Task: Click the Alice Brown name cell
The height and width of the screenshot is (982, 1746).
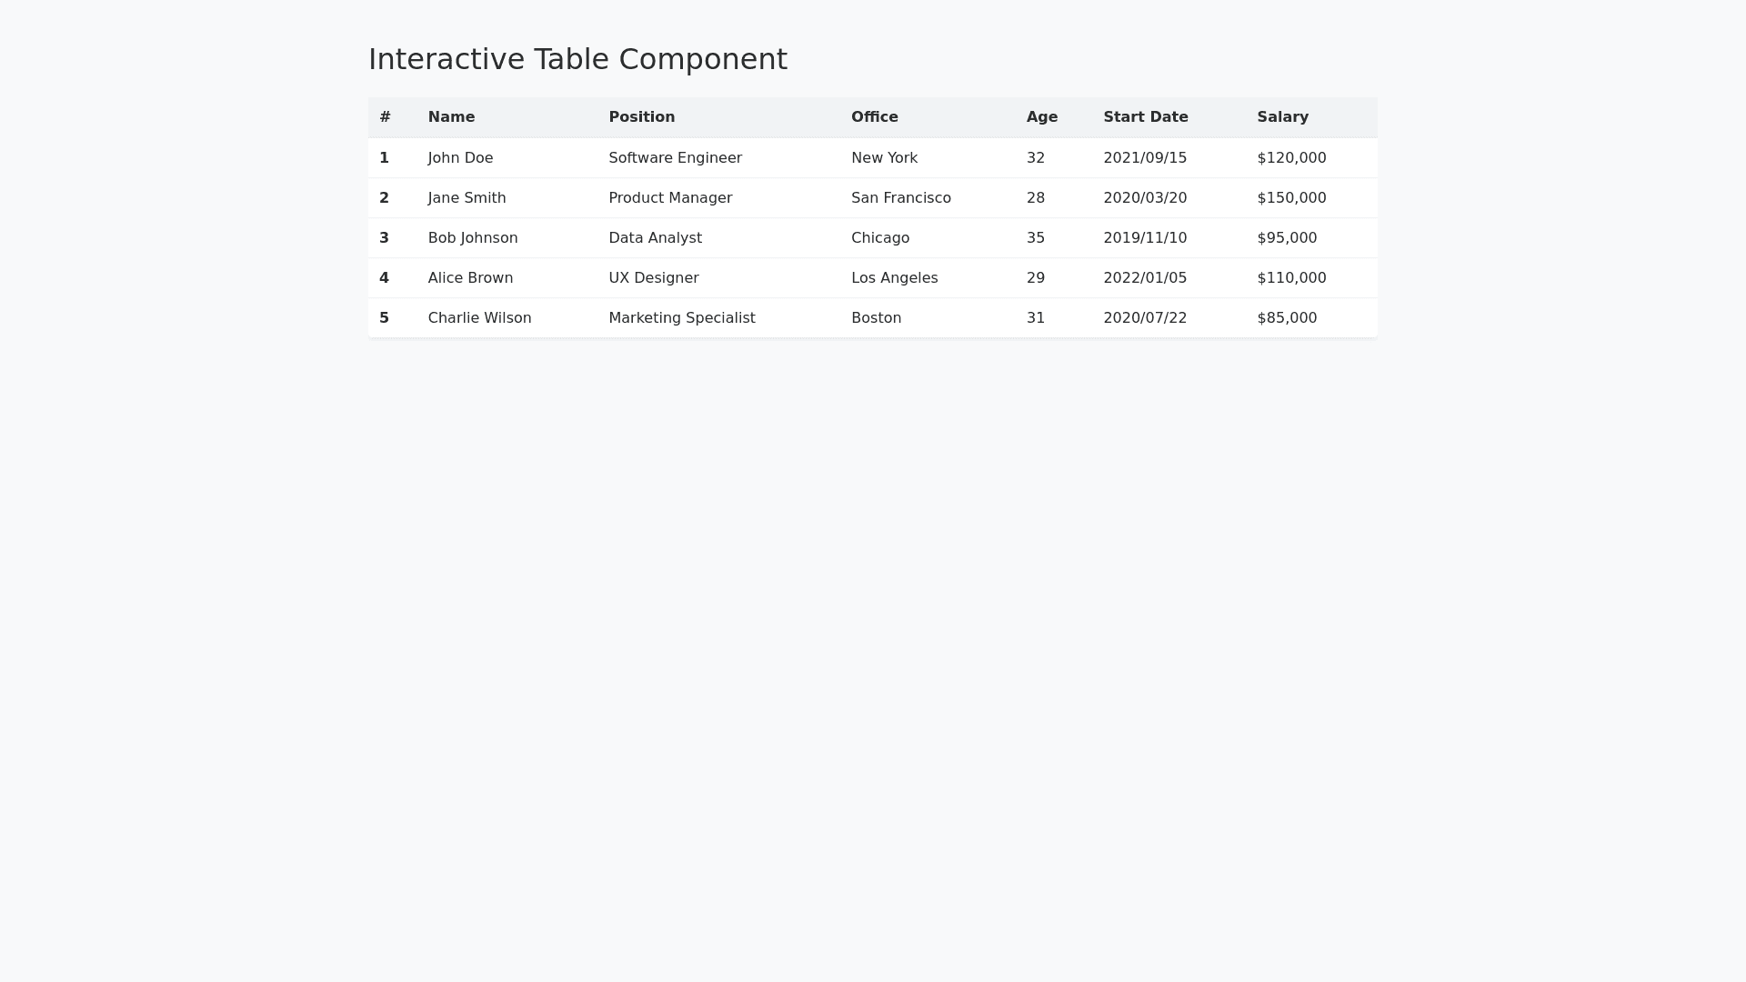Action: click(470, 278)
